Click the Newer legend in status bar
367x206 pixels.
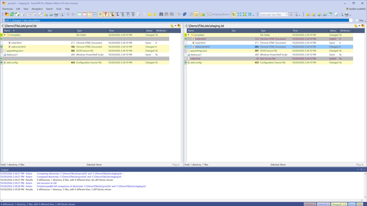pos(352,204)
